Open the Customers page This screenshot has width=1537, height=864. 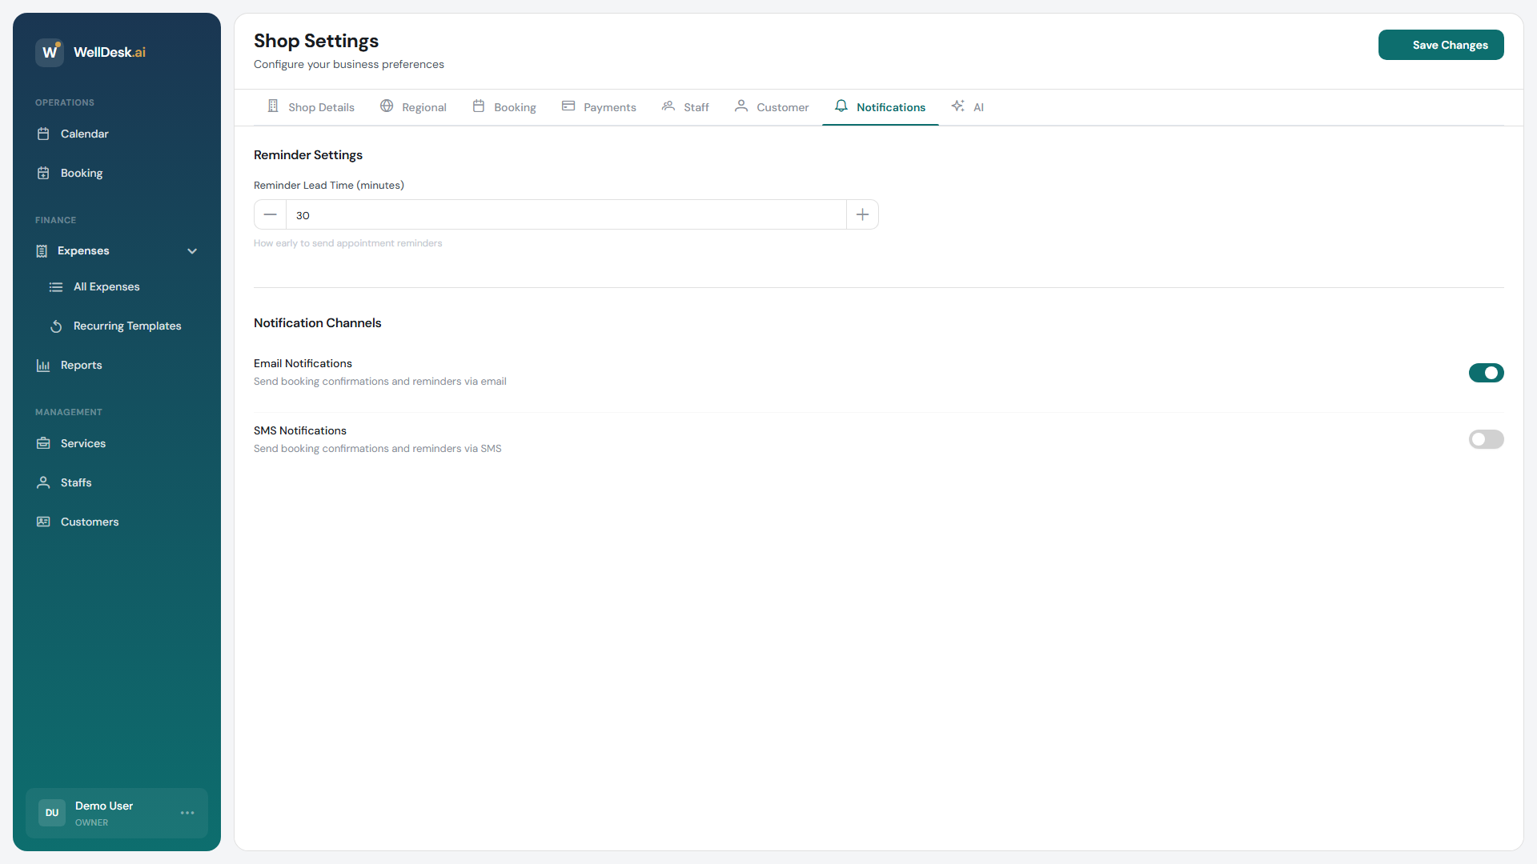point(89,522)
